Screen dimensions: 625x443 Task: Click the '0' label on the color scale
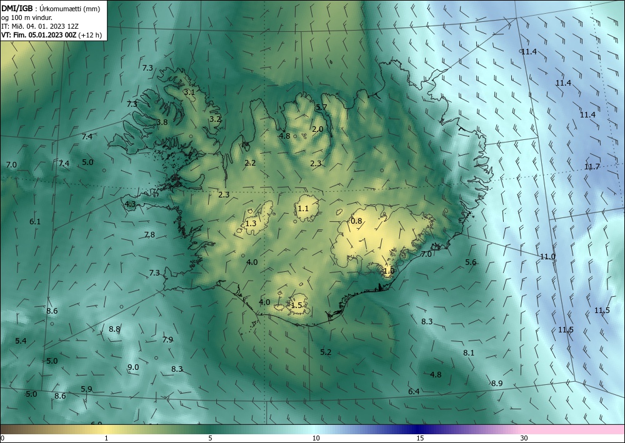(x=2, y=438)
